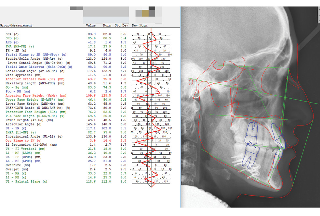Click the SNB value 85.6

[92, 38]
